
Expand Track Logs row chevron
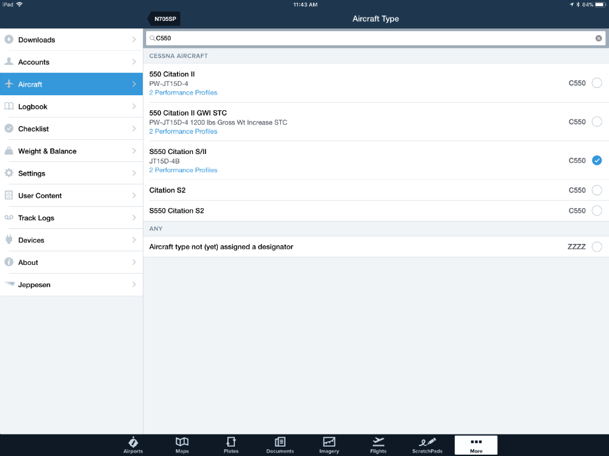coord(134,218)
